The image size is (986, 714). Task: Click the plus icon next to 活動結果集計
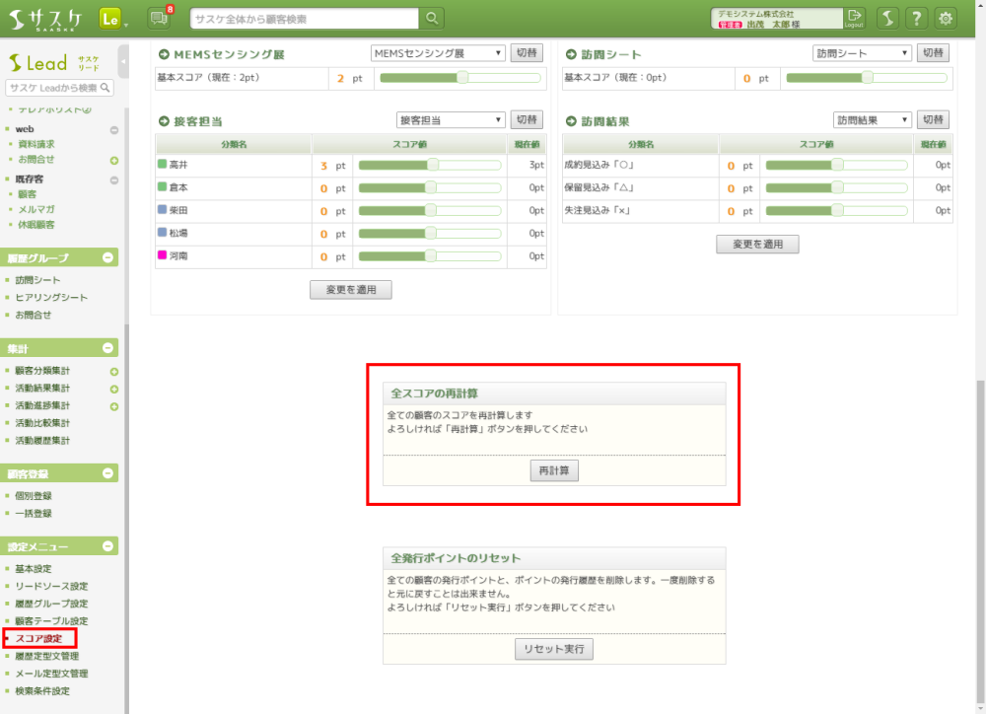click(114, 390)
